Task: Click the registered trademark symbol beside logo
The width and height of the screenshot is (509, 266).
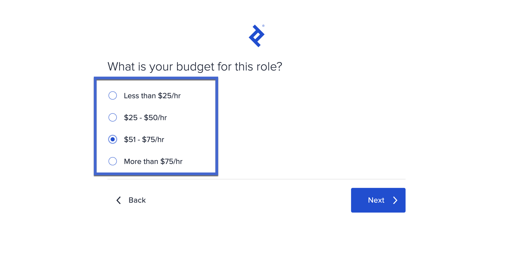Action: coord(263,26)
